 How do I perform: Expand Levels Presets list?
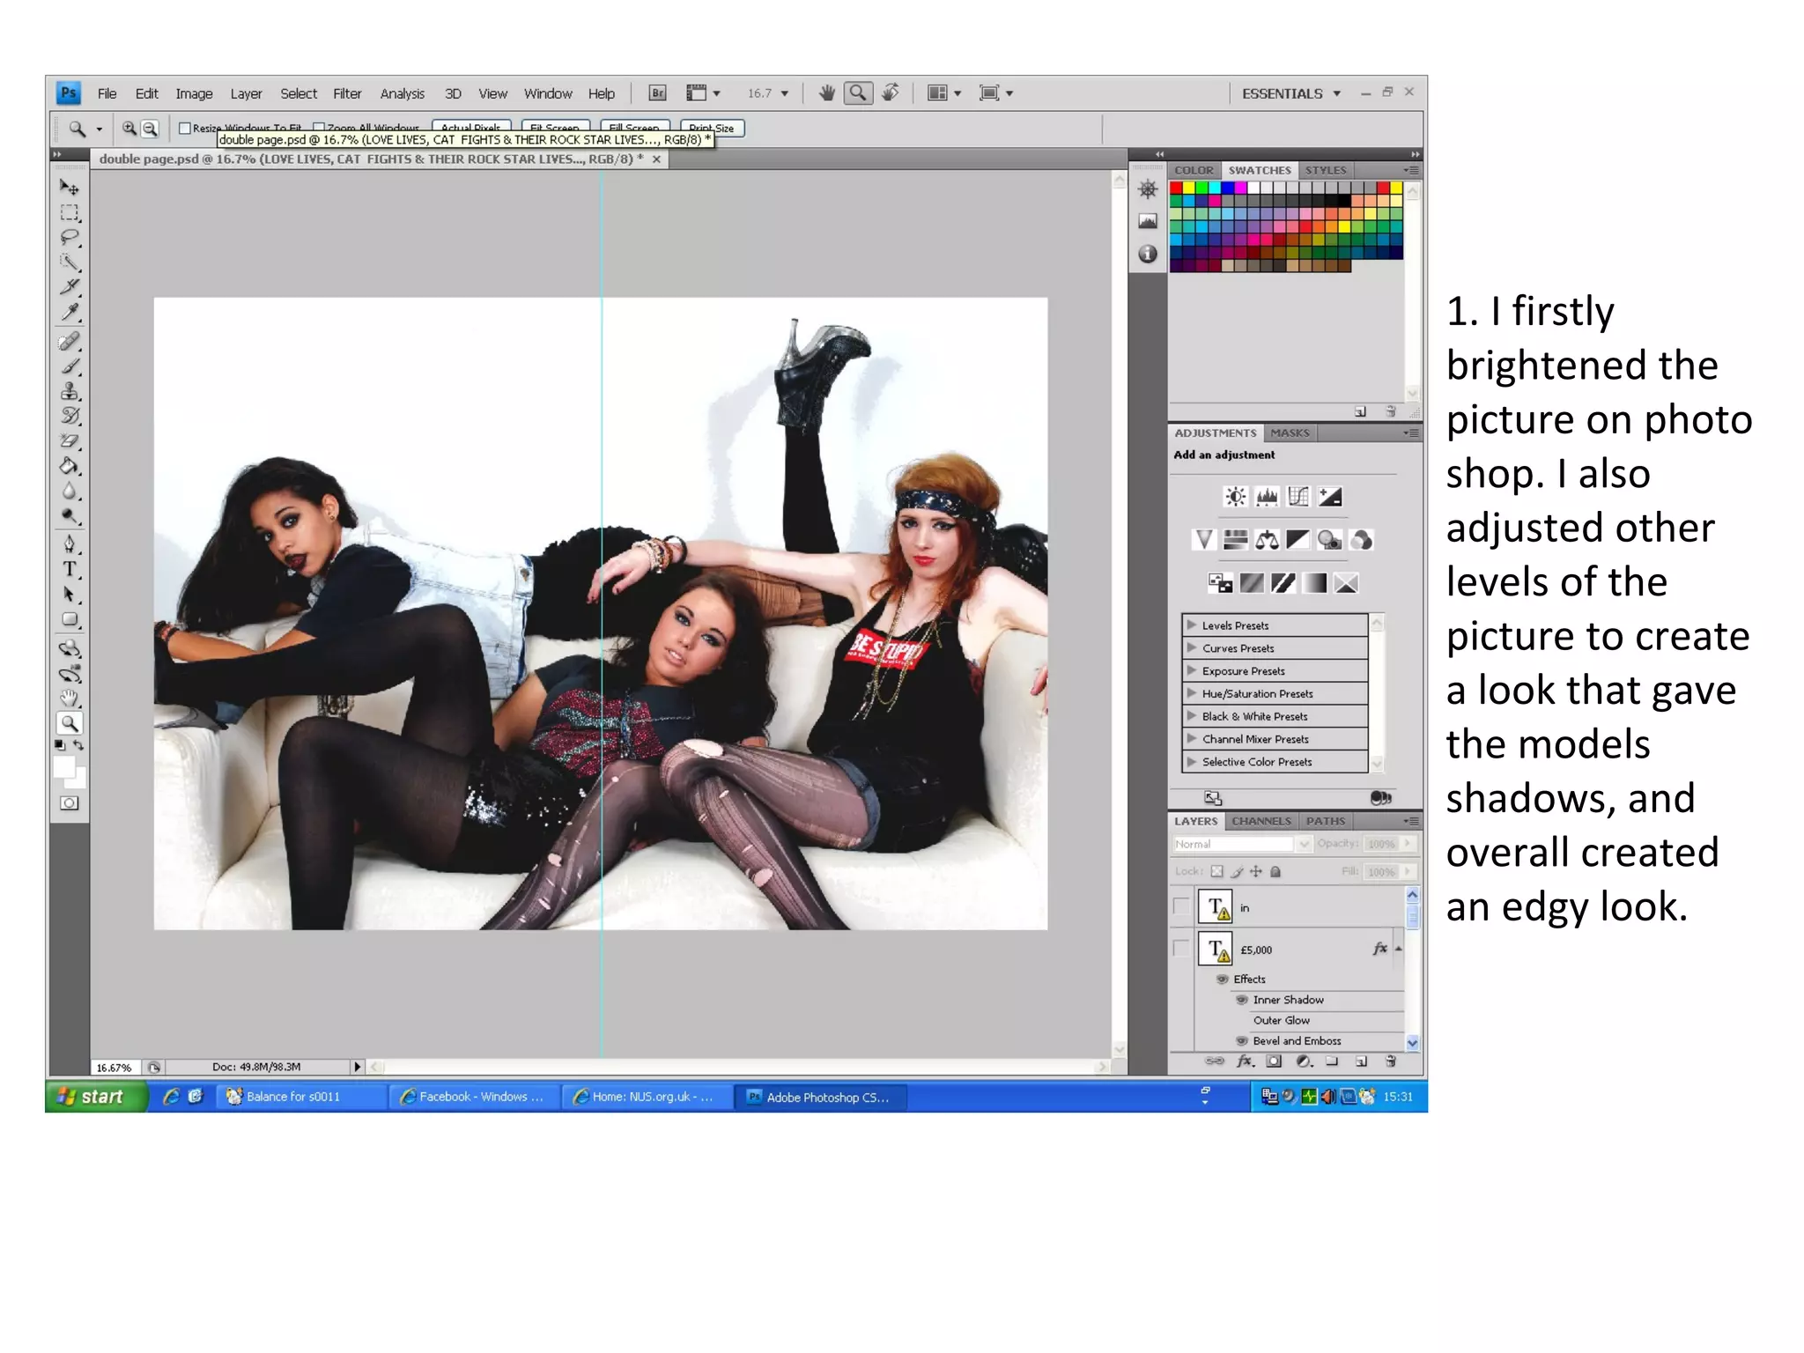tap(1192, 625)
